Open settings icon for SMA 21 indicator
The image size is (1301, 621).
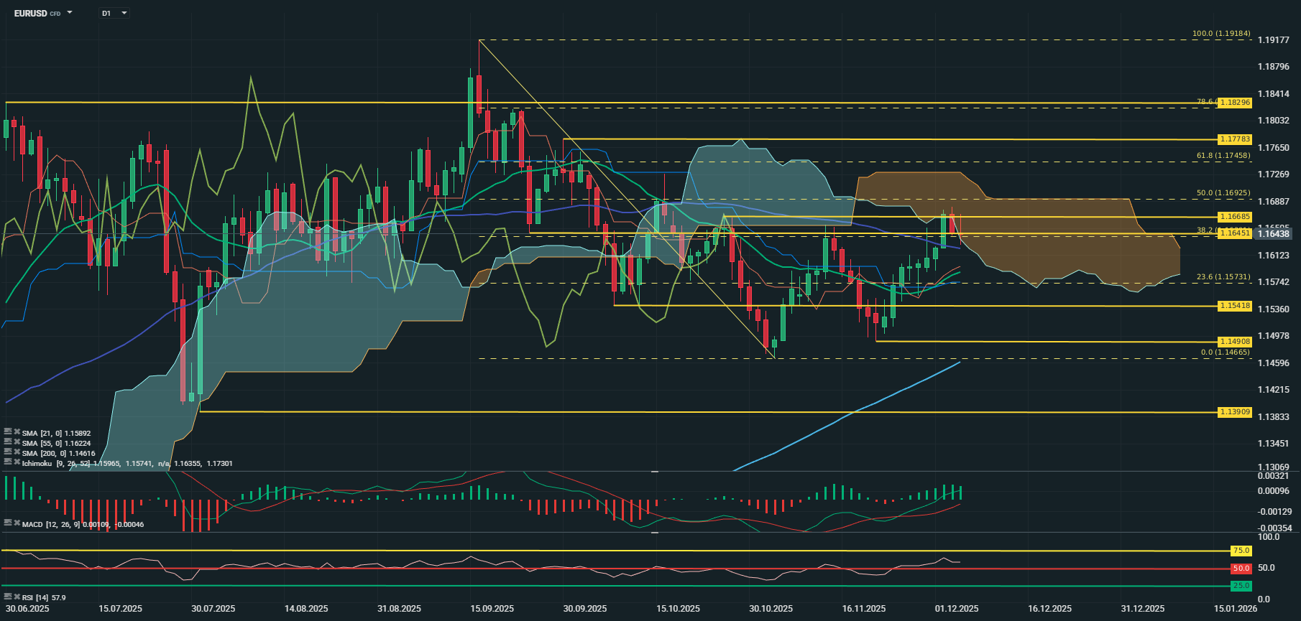click(x=8, y=433)
